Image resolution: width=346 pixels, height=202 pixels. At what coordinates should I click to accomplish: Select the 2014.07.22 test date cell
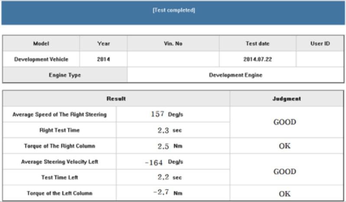click(x=258, y=59)
